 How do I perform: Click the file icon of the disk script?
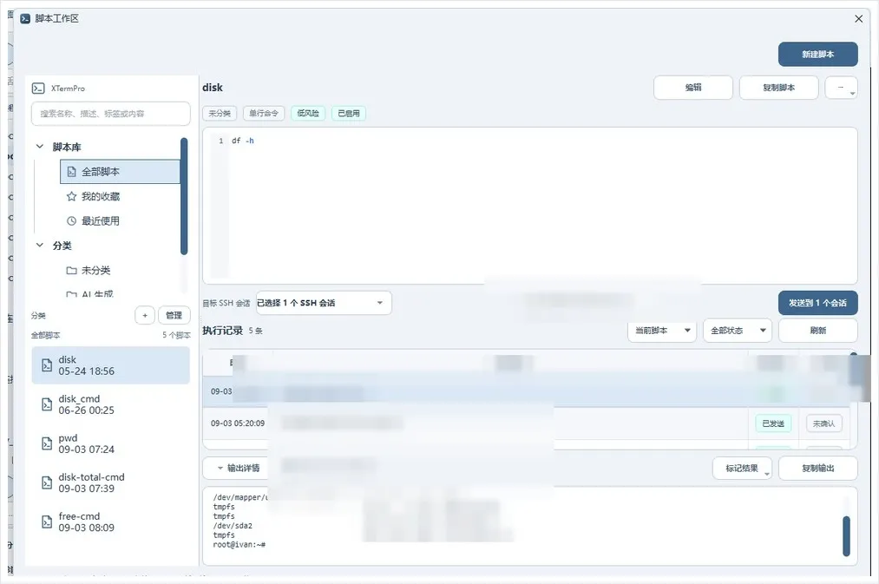tap(47, 365)
